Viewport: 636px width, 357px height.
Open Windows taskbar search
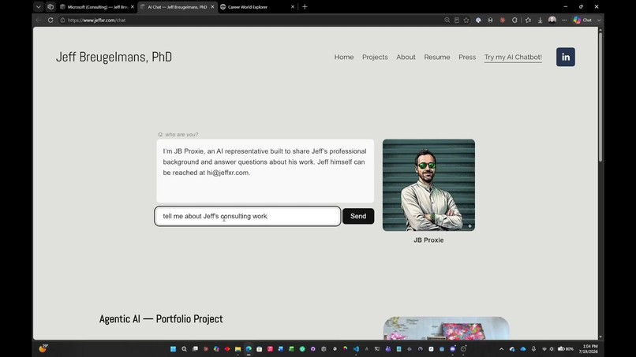tap(184, 349)
